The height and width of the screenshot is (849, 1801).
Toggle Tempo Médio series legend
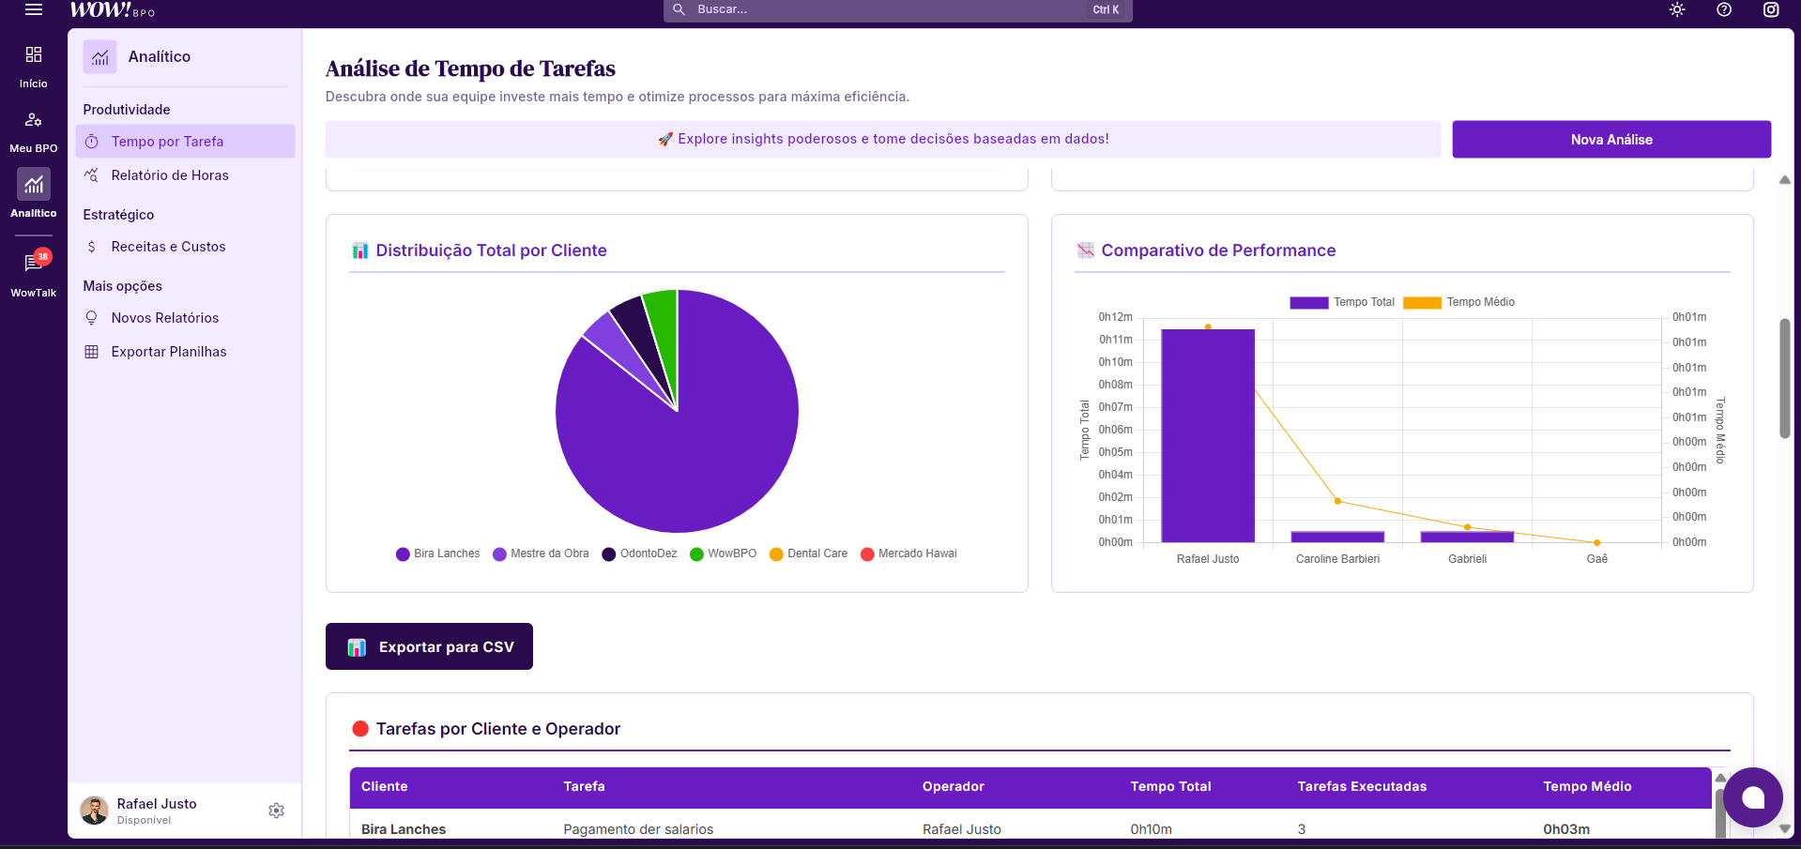pyautogui.click(x=1458, y=302)
